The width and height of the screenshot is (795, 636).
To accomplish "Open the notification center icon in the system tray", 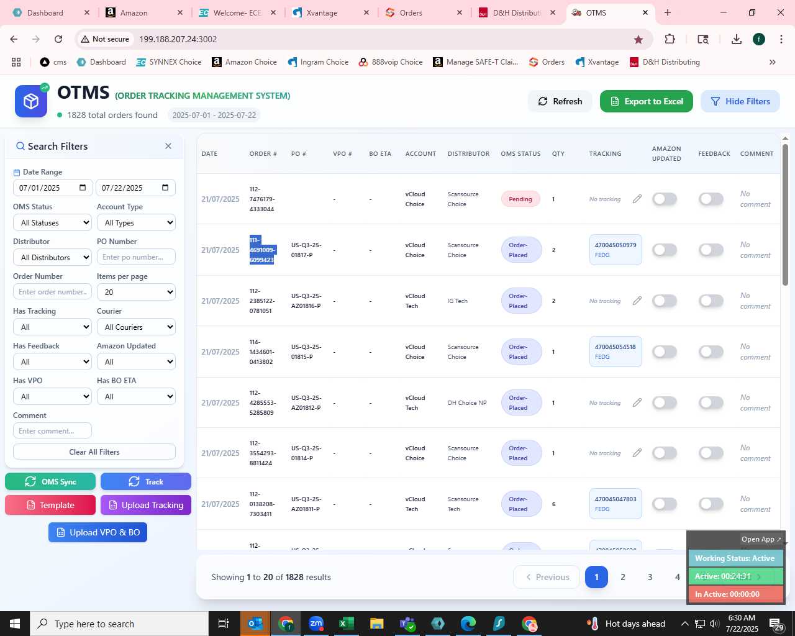I will coord(776,624).
